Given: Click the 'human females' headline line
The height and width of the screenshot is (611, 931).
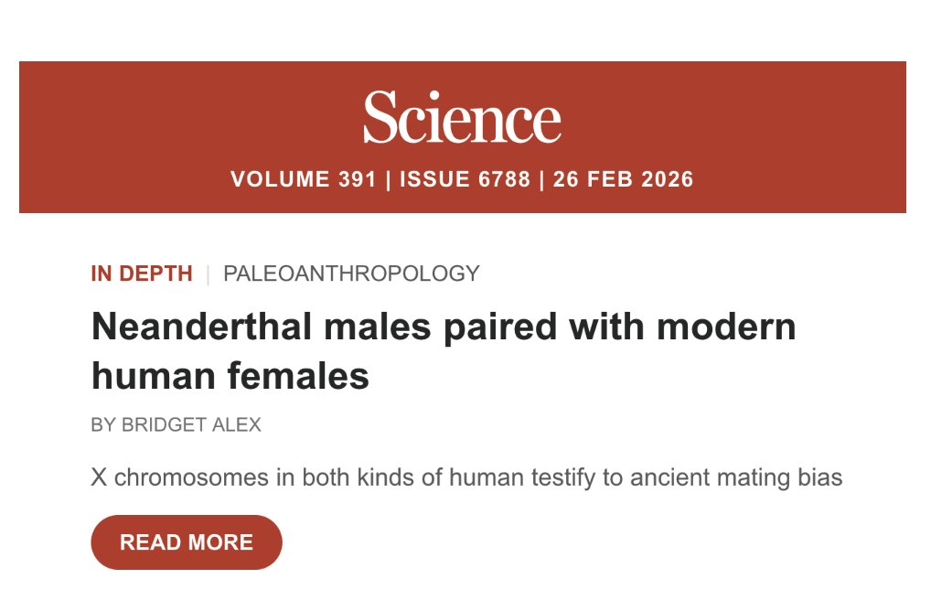Looking at the screenshot, I should pyautogui.click(x=230, y=377).
